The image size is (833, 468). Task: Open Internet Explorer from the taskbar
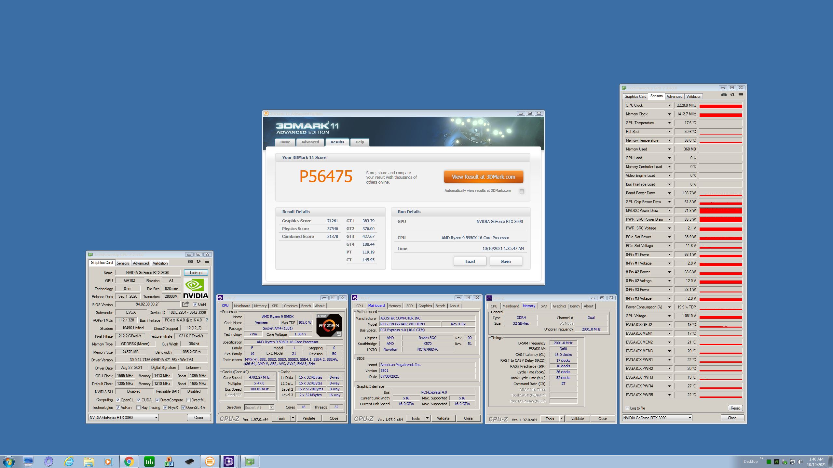click(x=69, y=461)
